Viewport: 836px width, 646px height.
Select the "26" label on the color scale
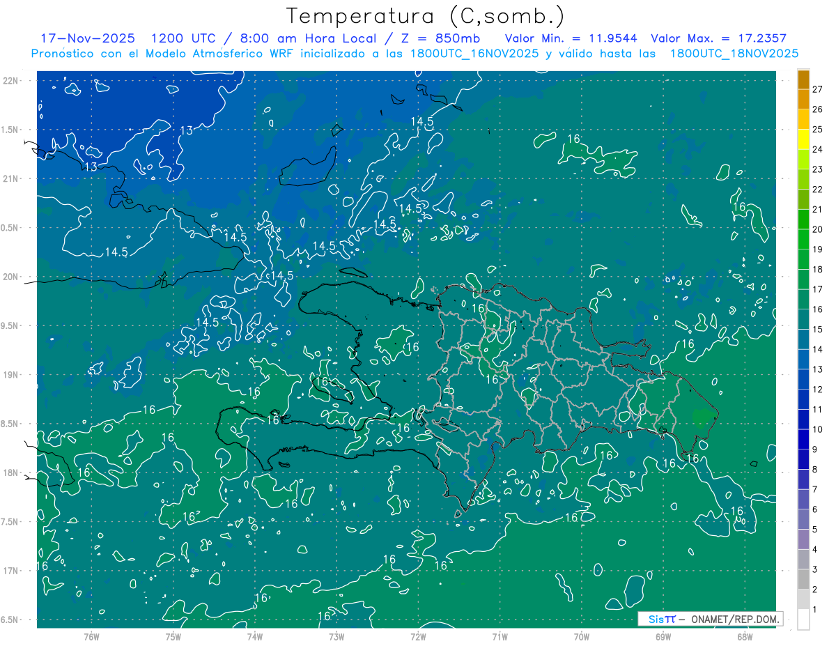[817, 109]
